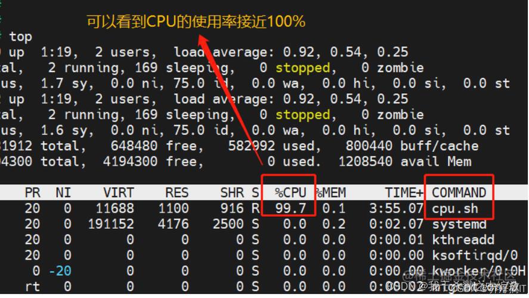Image resolution: width=529 pixels, height=298 pixels.
Task: Click the "rt" priority value
Action: pos(33,287)
